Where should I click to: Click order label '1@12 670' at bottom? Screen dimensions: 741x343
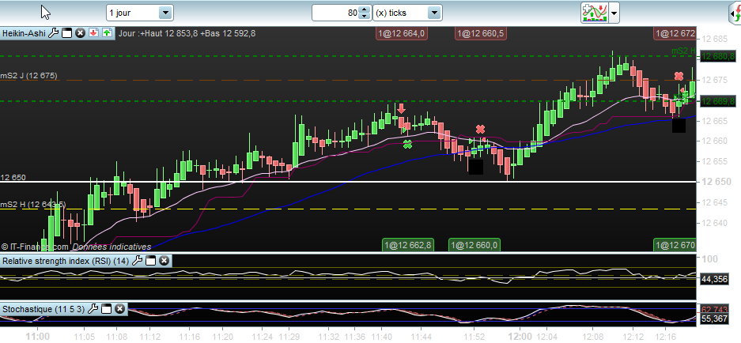click(x=675, y=245)
